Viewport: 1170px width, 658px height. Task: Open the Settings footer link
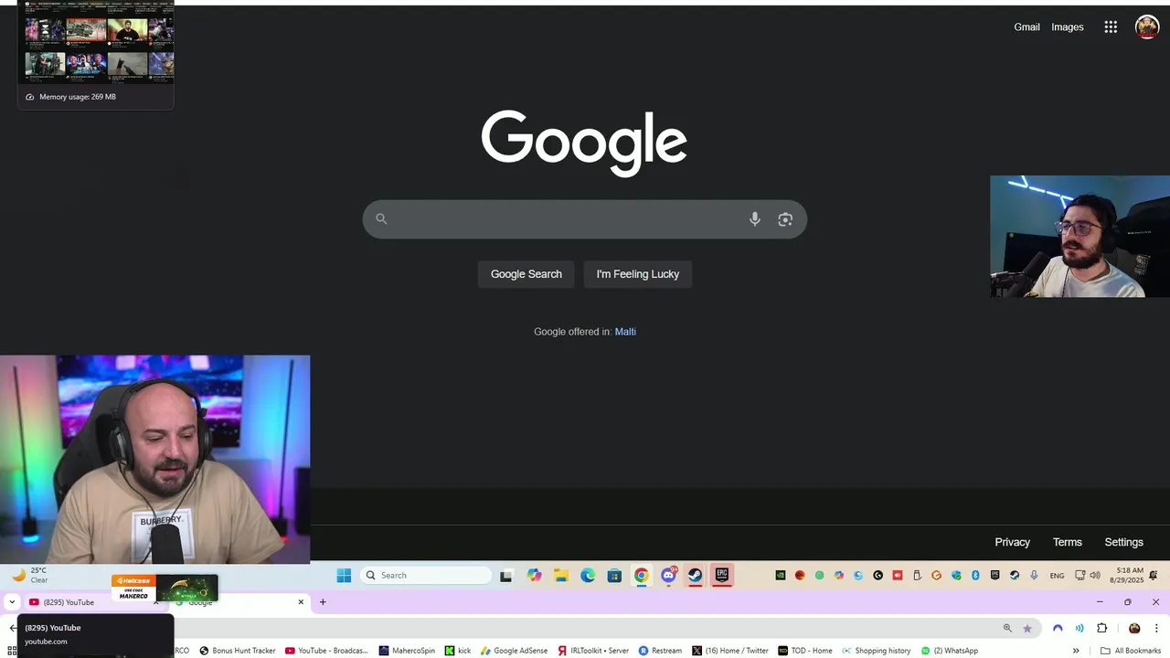(x=1123, y=542)
